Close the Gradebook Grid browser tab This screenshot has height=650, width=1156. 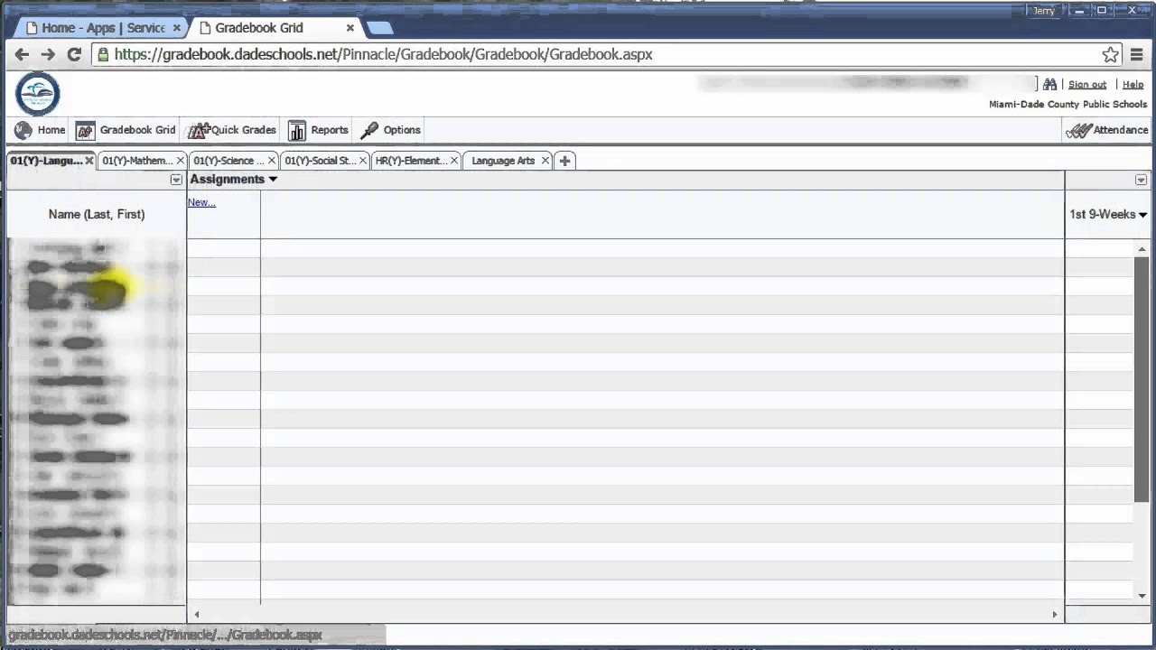click(x=350, y=28)
